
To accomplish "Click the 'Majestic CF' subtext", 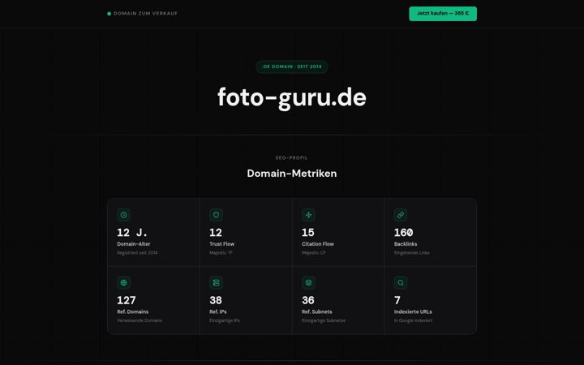I will click(314, 253).
